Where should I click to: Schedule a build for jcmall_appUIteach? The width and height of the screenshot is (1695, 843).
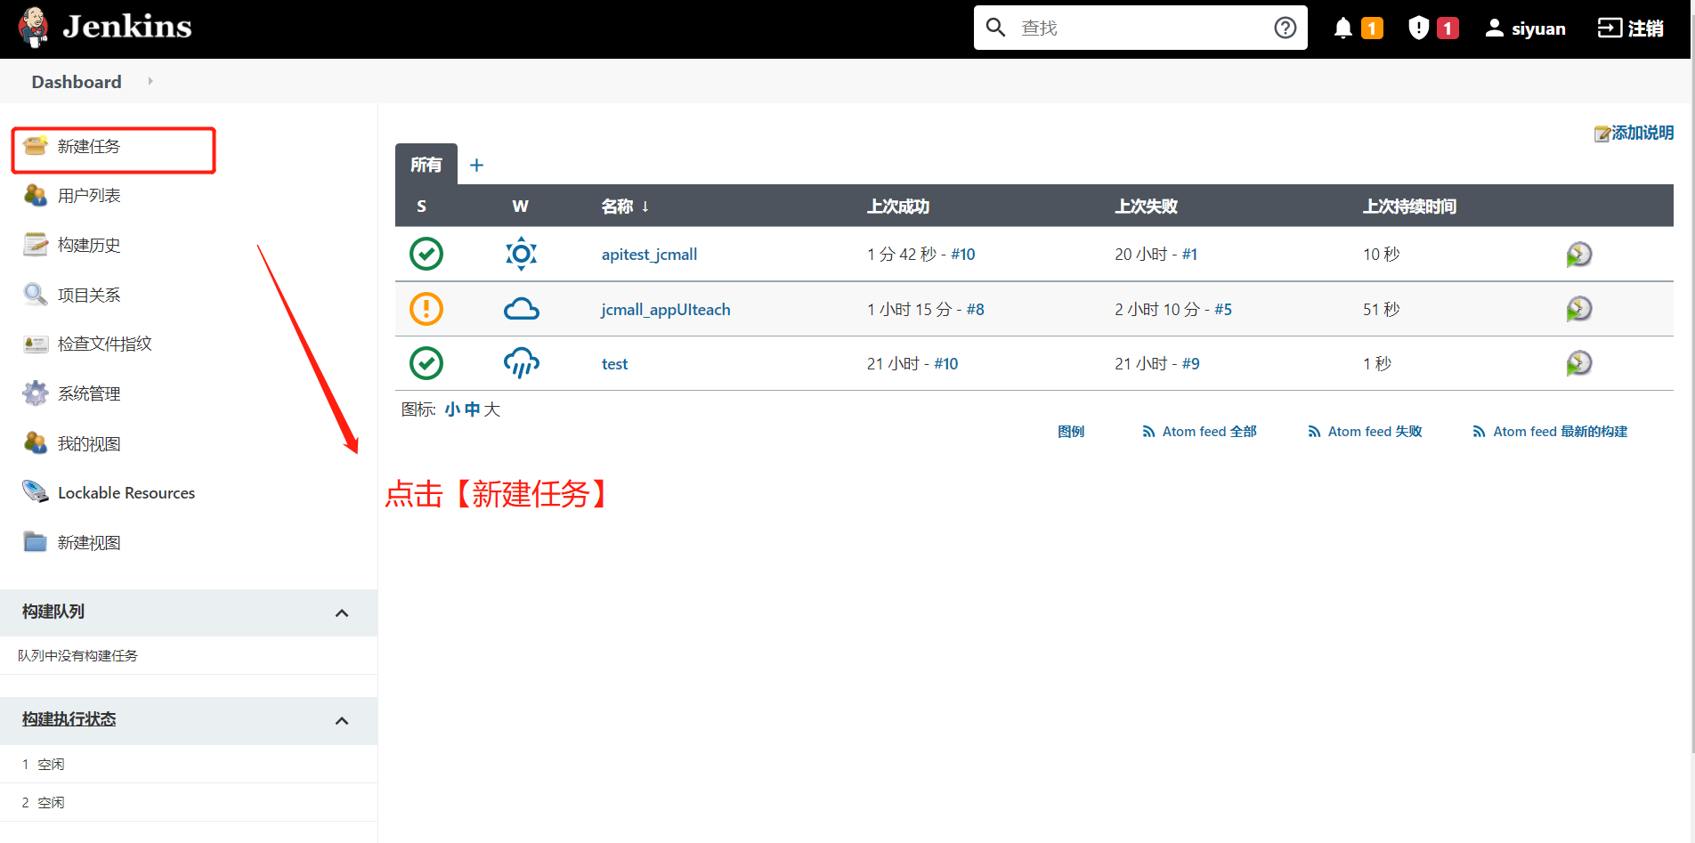coord(1578,309)
